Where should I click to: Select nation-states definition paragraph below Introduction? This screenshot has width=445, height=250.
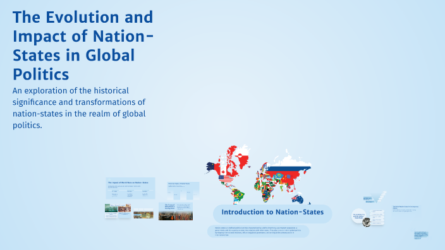pyautogui.click(x=259, y=231)
